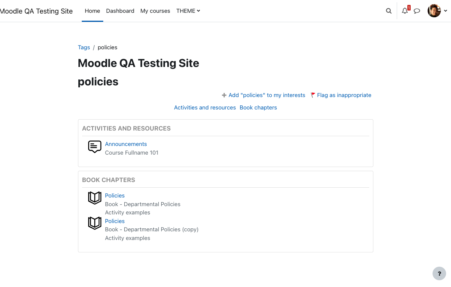
Task: Click the Announcements forum icon
Action: pyautogui.click(x=95, y=147)
